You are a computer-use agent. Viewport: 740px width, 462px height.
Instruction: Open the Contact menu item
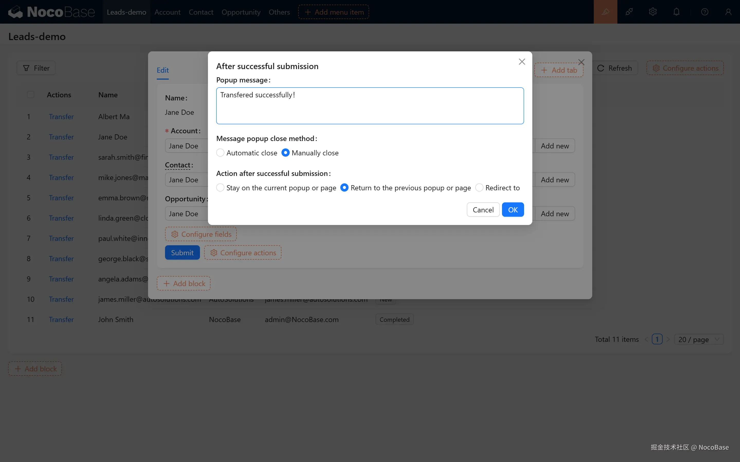click(x=201, y=12)
